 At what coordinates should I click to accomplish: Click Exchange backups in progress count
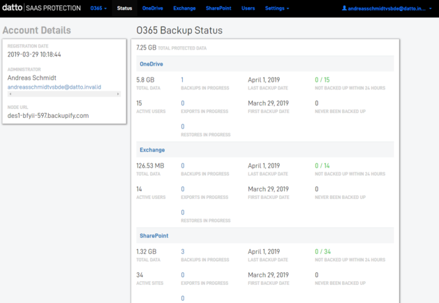pos(183,165)
